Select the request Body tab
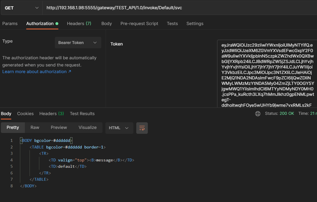Viewport: 317px width, 202px height. (x=107, y=24)
